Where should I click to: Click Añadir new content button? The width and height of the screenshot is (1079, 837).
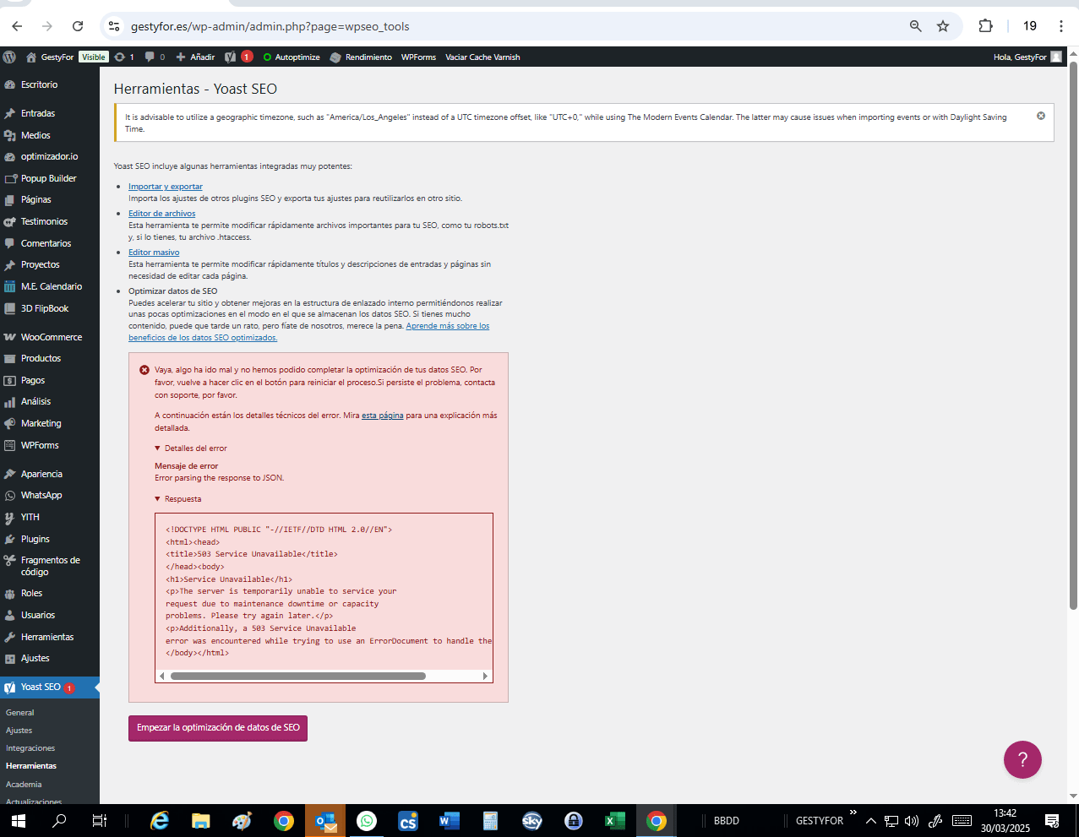point(195,57)
